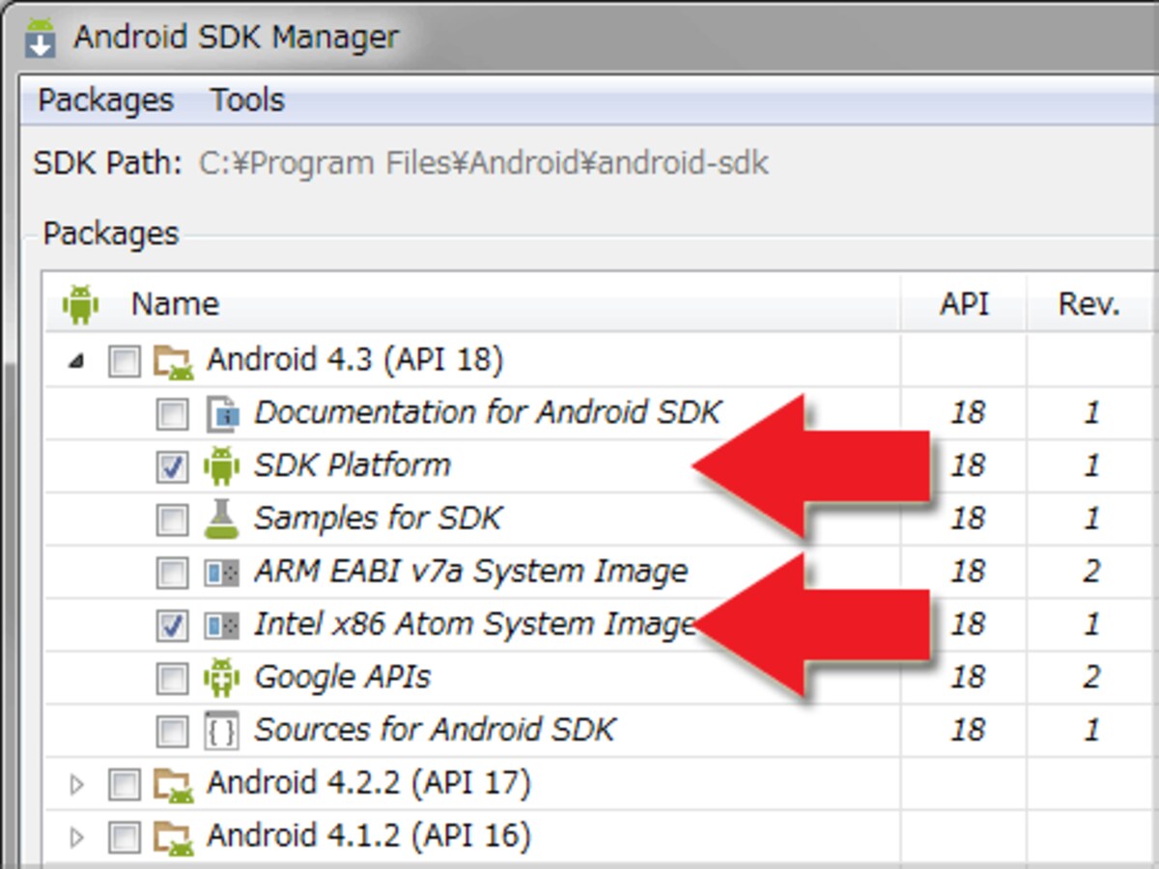
Task: Select the Google APIs row text
Action: (x=342, y=678)
